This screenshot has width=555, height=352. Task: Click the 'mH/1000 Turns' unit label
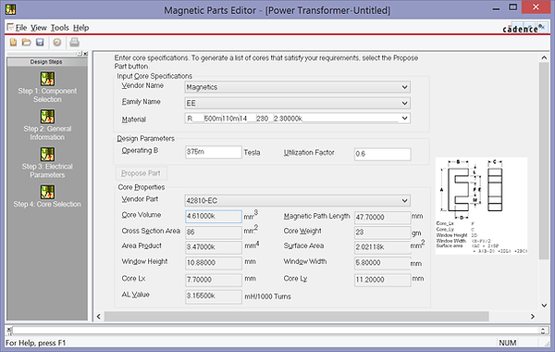tap(268, 296)
